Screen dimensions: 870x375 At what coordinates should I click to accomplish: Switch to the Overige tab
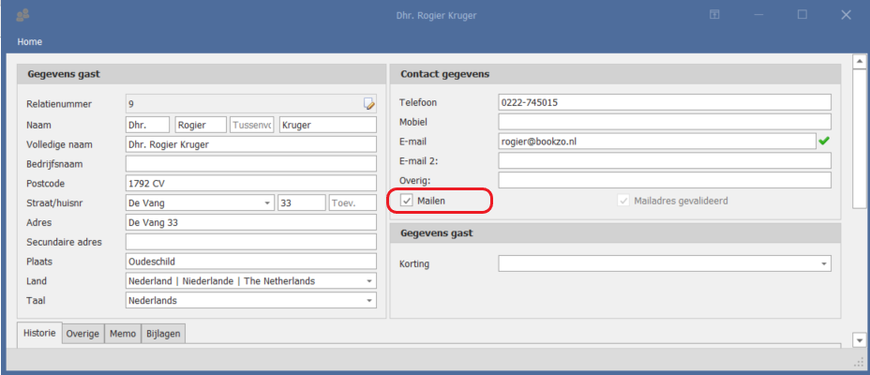82,334
